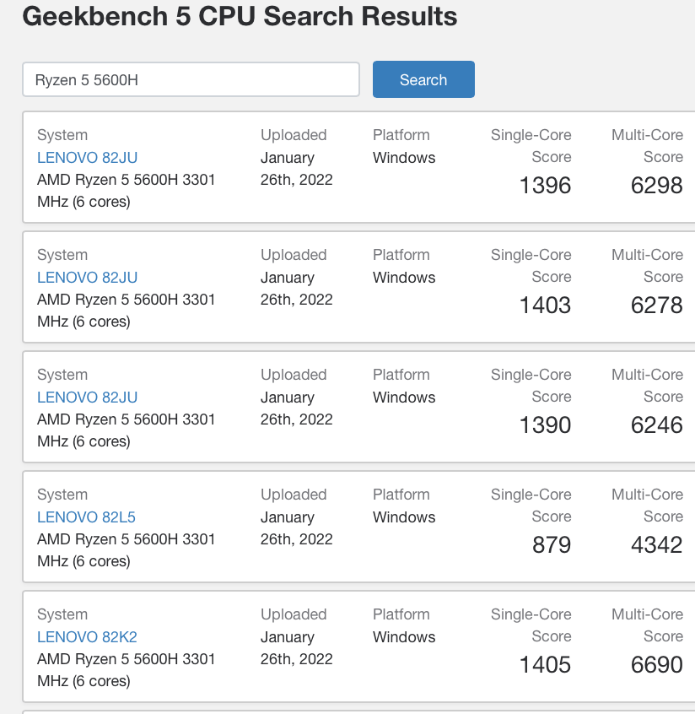Click the search field containing Ryzen 5 5600H

coord(191,79)
